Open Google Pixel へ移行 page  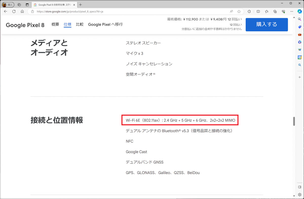pos(105,24)
